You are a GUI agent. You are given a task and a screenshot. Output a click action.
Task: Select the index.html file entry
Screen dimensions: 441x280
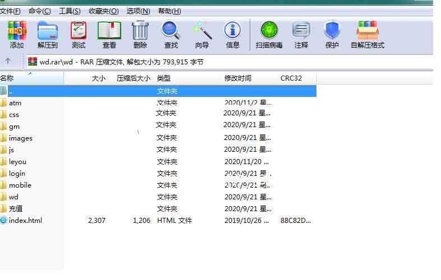coord(25,221)
